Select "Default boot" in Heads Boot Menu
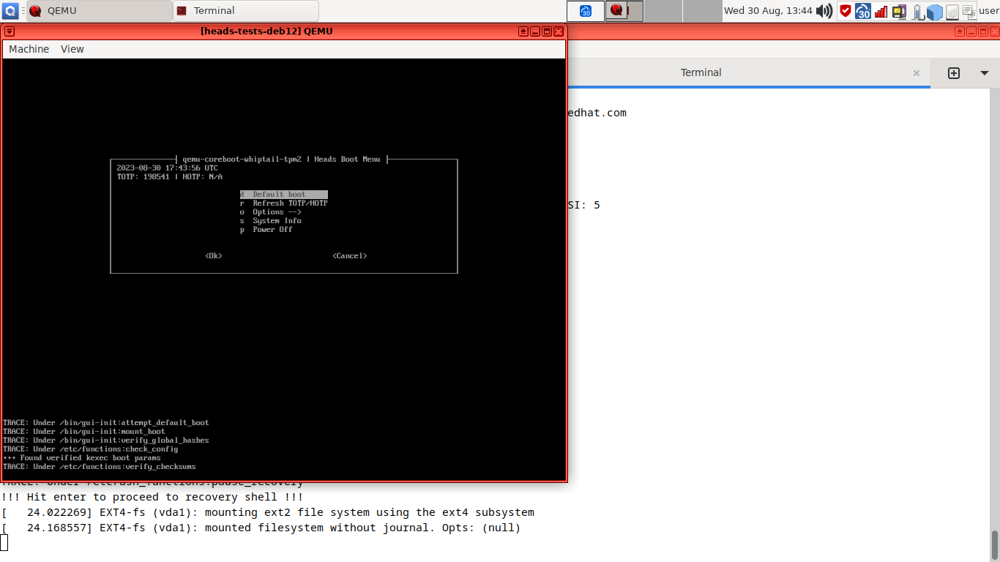Screen dimensions: 1000x562 (282, 194)
